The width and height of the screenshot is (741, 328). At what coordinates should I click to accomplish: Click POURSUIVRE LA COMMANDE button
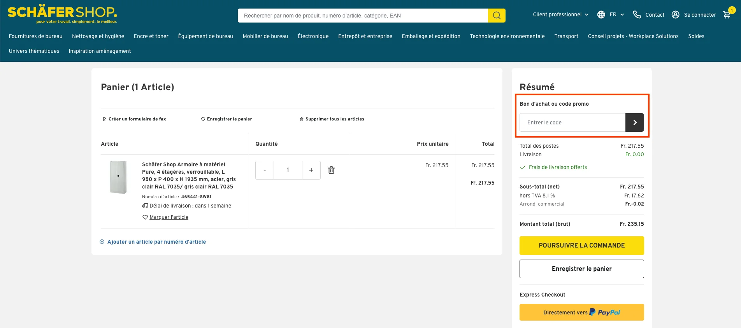582,246
